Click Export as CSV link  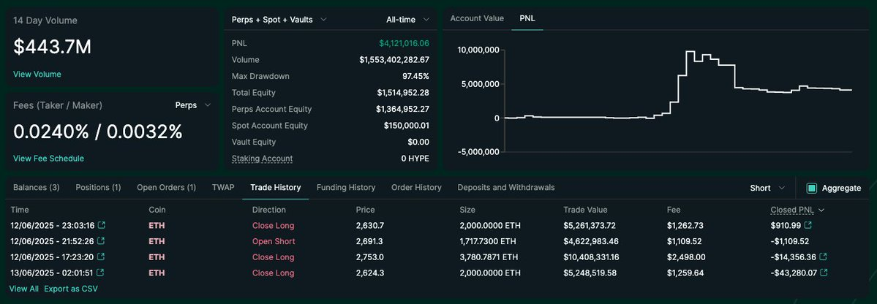71,289
